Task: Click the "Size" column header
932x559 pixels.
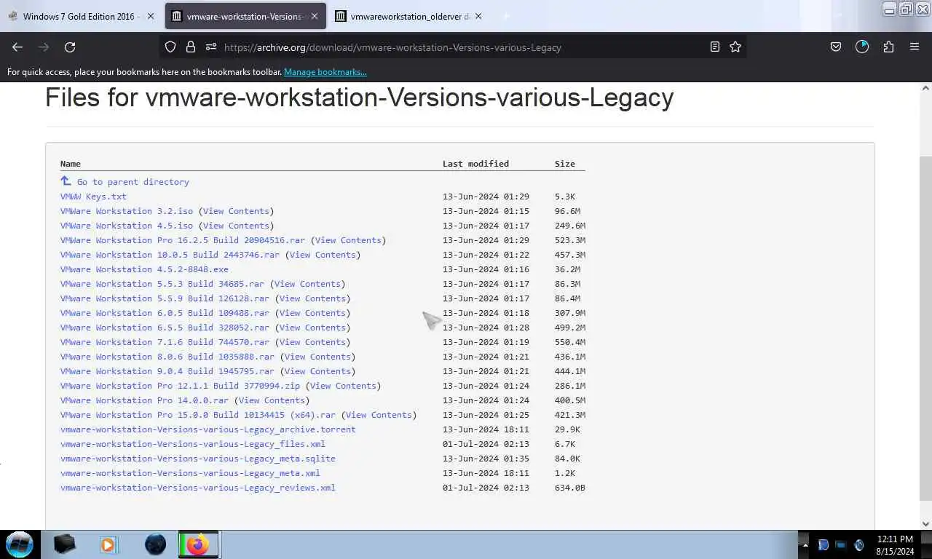Action: pyautogui.click(x=564, y=164)
